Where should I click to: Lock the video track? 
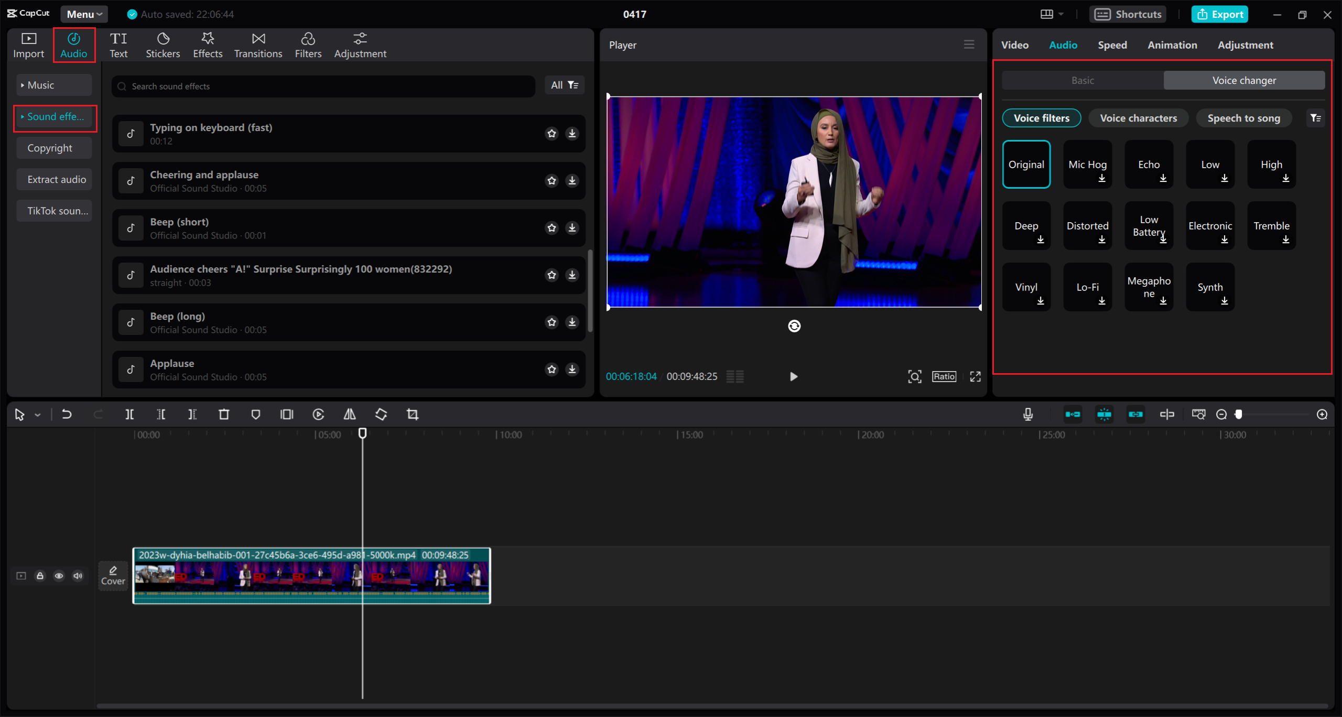pyautogui.click(x=40, y=576)
